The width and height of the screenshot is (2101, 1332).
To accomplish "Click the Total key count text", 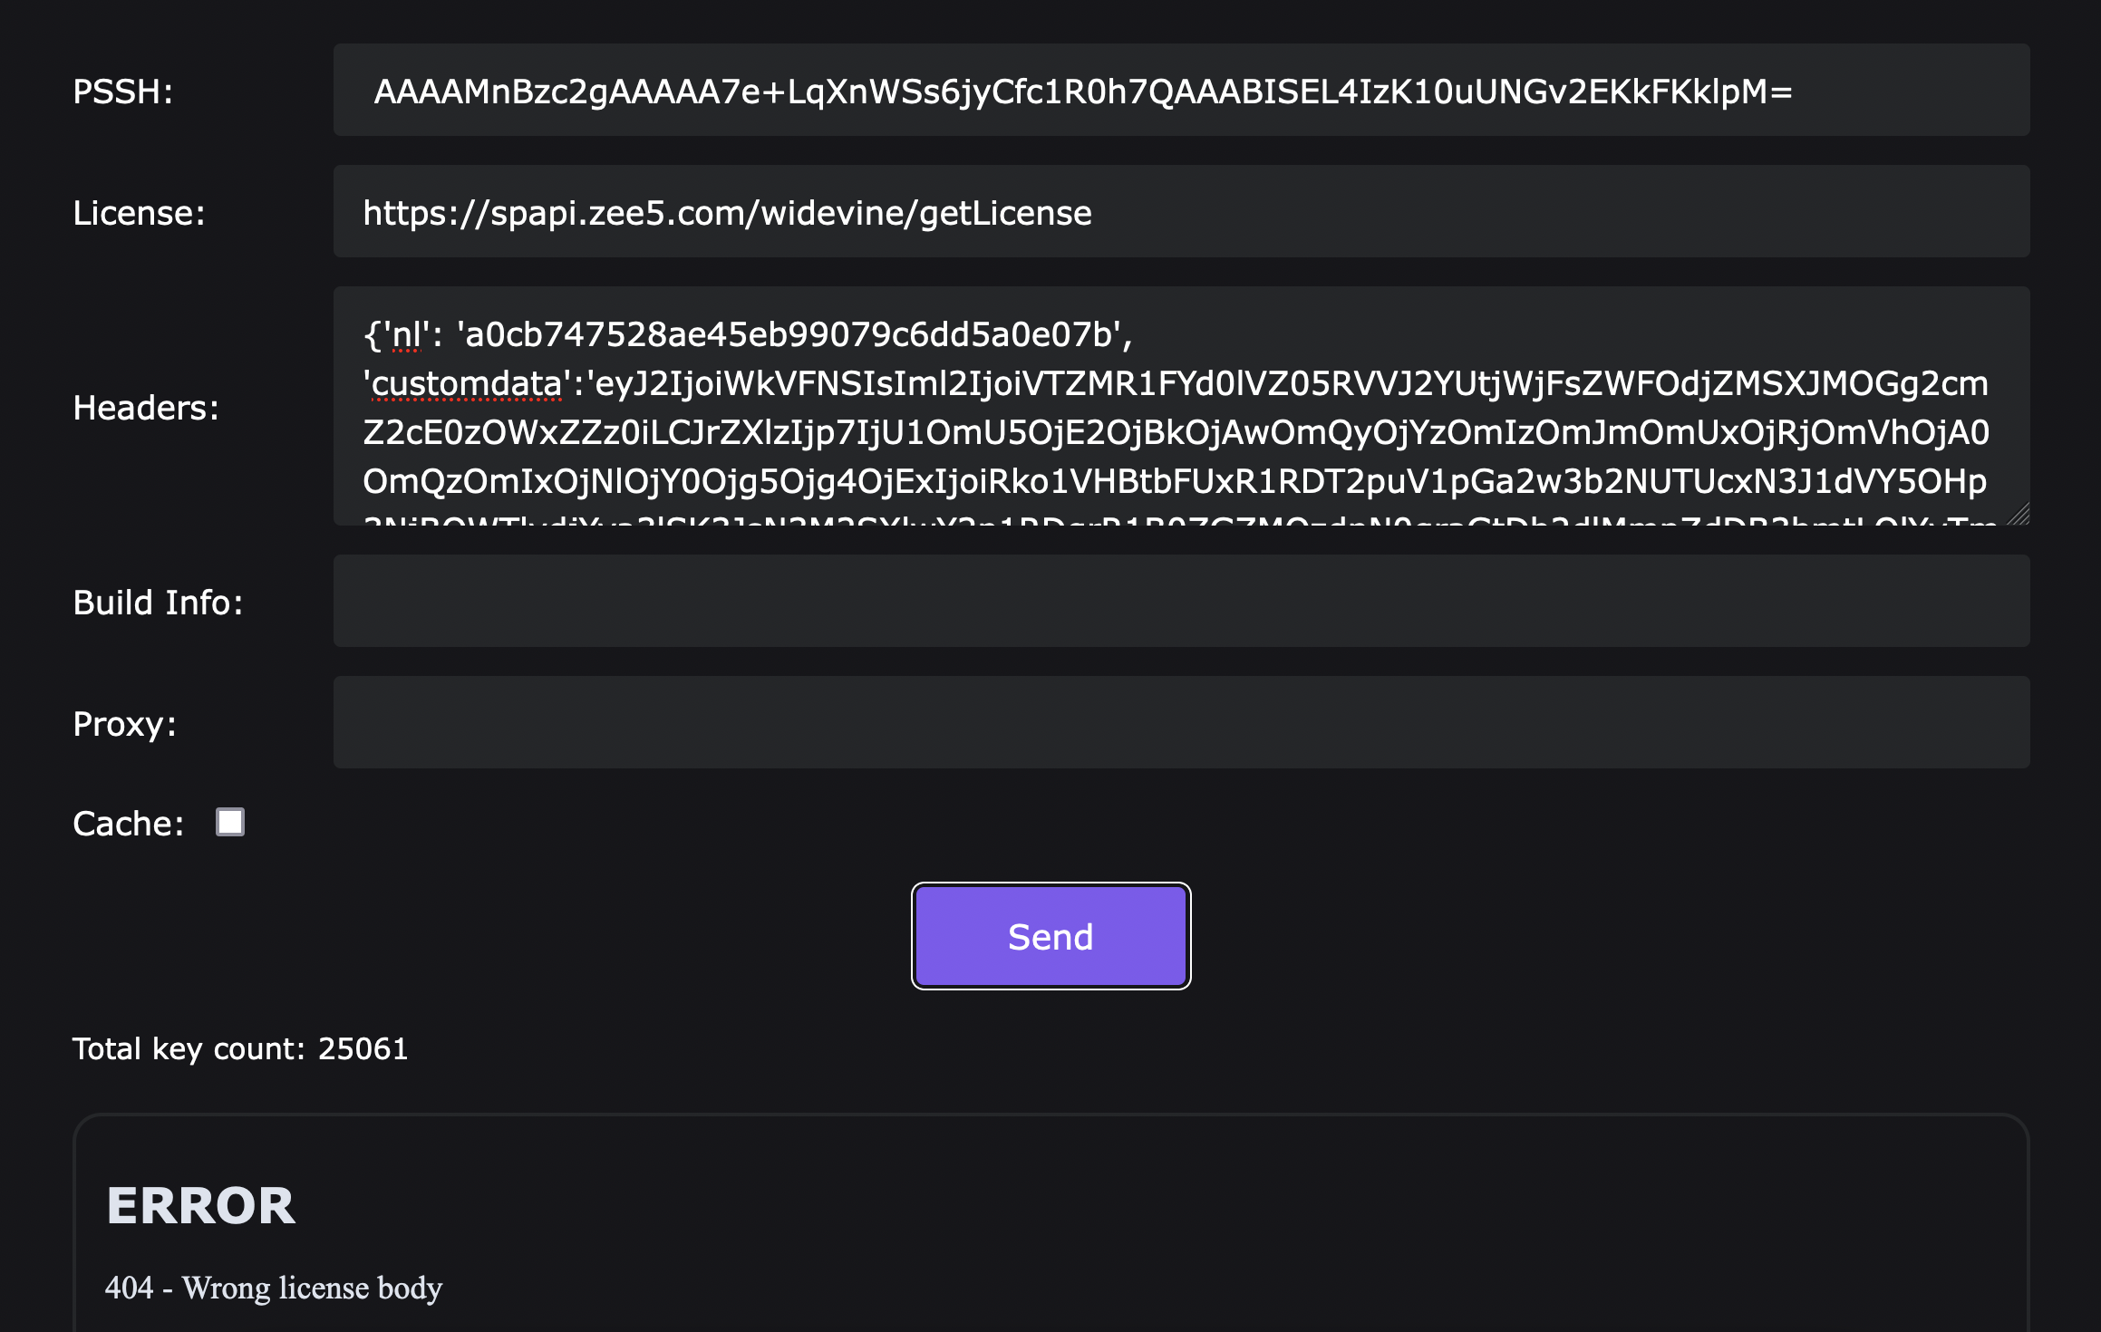I will tap(240, 1048).
